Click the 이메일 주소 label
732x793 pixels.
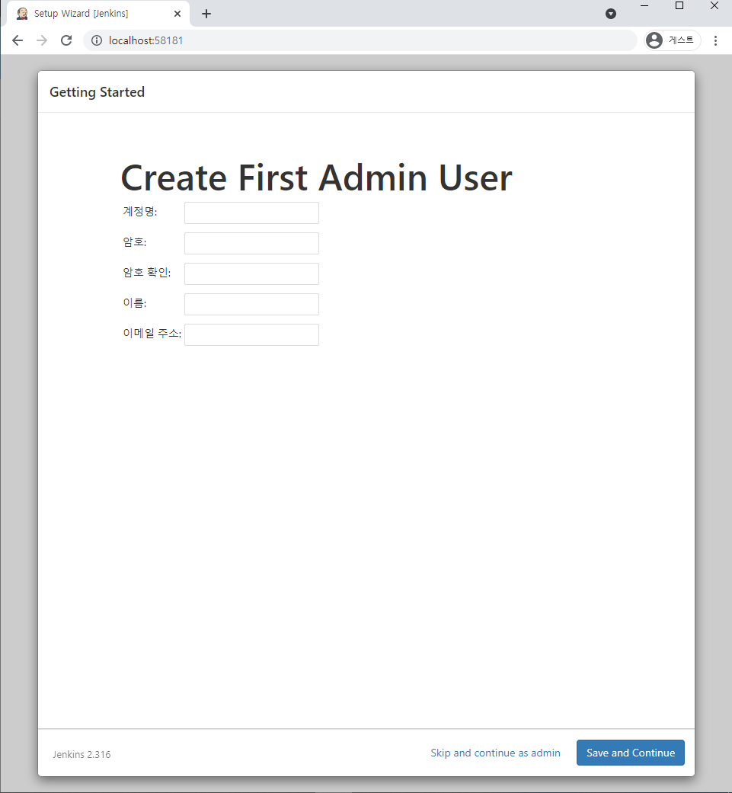152,334
